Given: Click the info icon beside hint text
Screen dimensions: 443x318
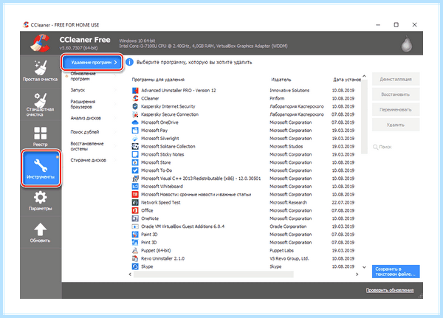Looking at the screenshot, I should (x=129, y=62).
